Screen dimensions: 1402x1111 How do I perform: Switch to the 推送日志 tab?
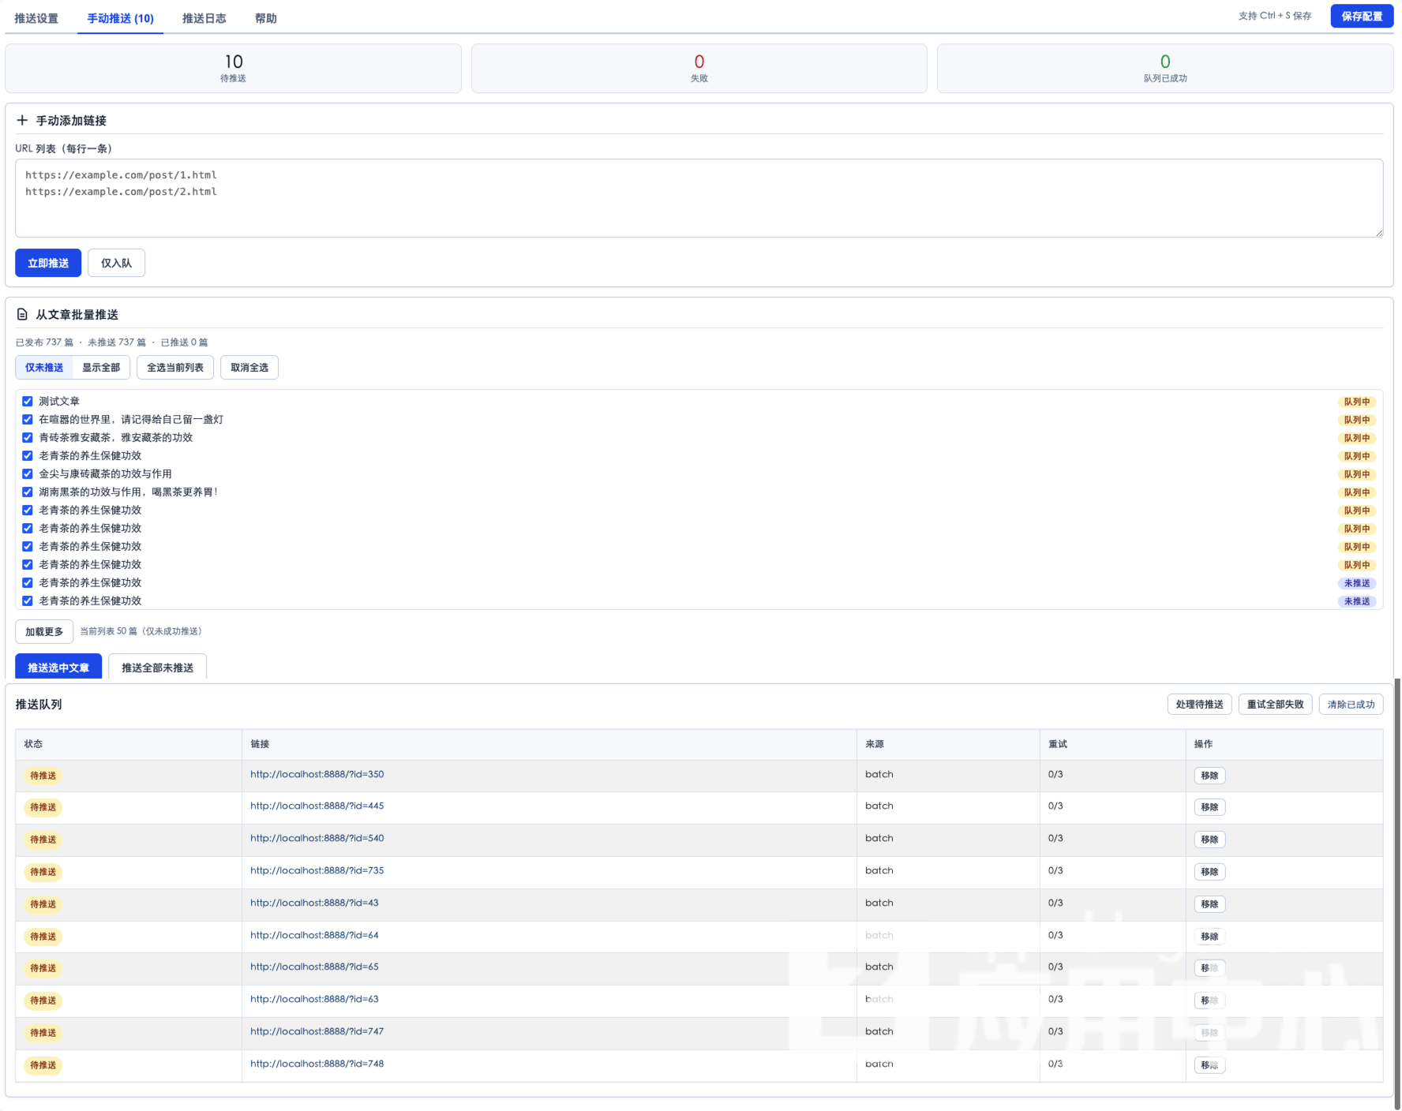[x=204, y=18]
